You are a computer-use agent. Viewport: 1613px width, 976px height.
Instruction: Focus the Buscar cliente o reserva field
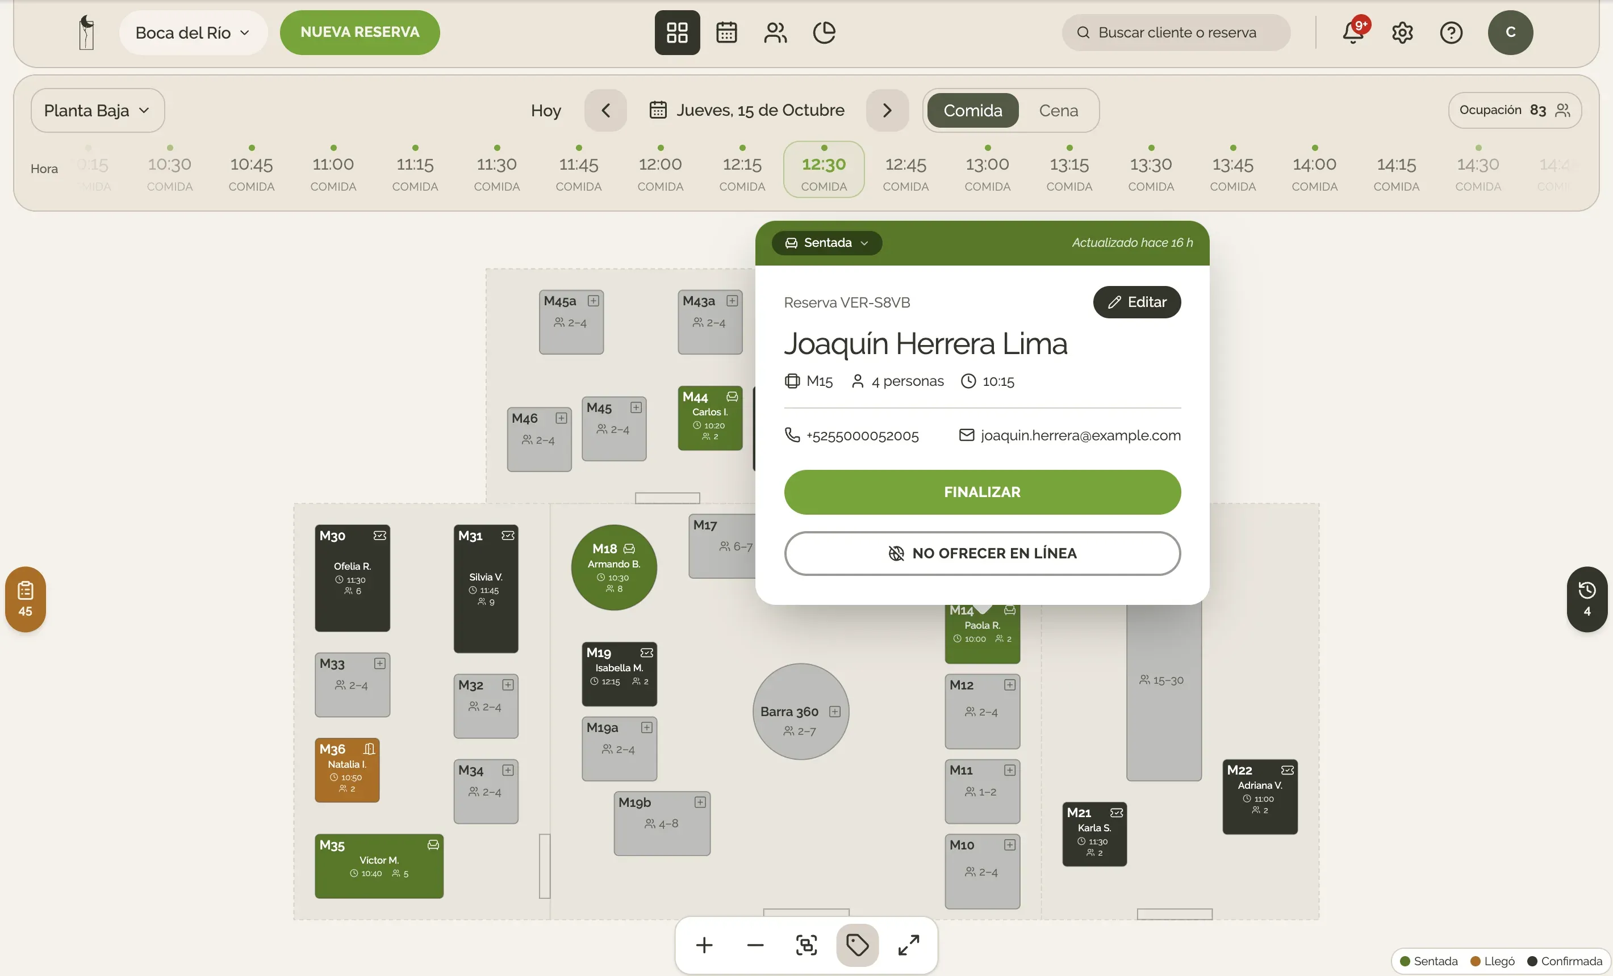[1176, 32]
